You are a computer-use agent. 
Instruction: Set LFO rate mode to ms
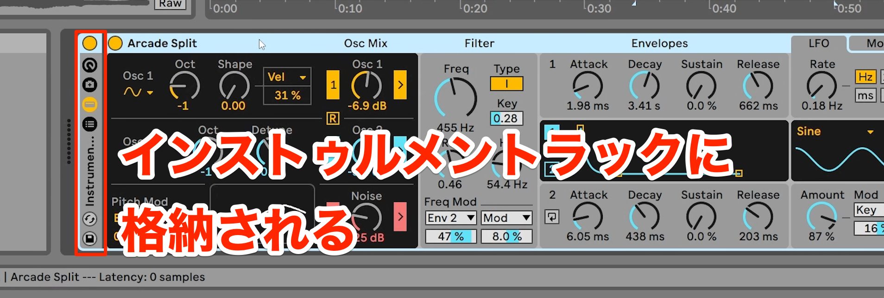point(865,95)
